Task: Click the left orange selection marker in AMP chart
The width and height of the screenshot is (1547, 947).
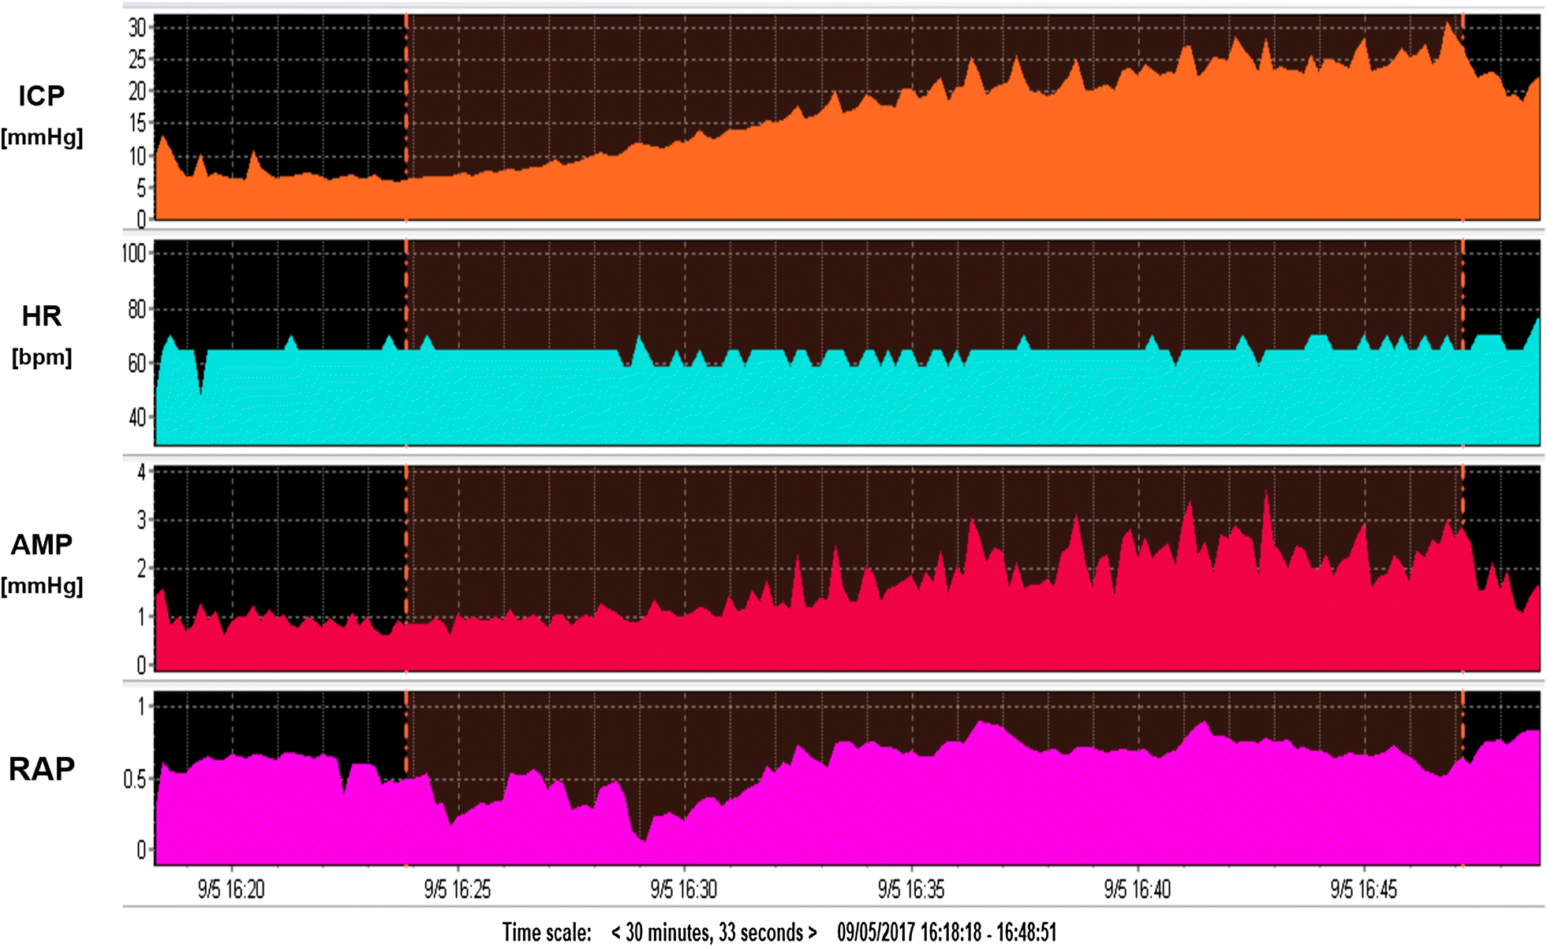Action: [406, 569]
